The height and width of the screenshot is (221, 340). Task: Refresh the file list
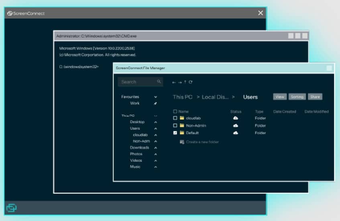[190, 82]
